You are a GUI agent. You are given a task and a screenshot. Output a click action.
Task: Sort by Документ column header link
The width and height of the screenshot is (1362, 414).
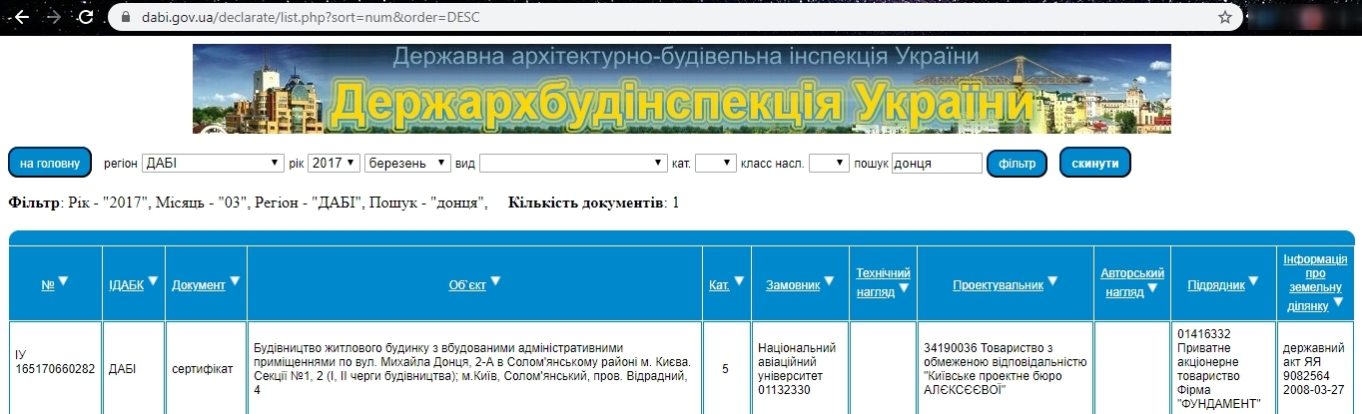[199, 284]
